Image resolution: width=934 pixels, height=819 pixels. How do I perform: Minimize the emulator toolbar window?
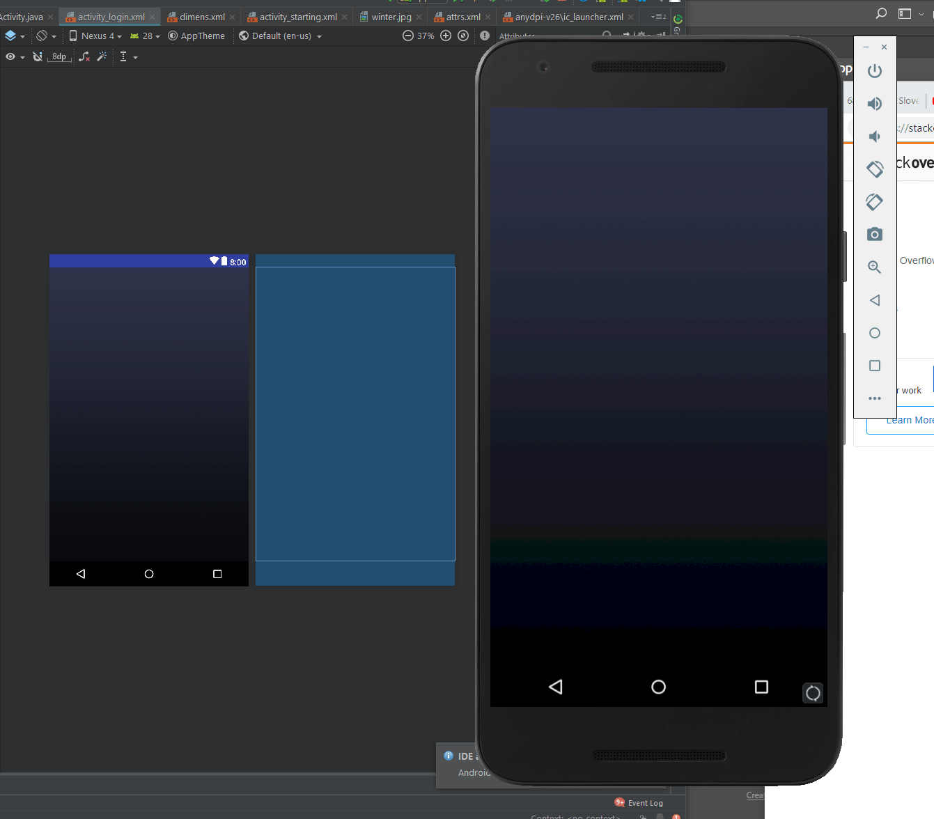pos(866,47)
